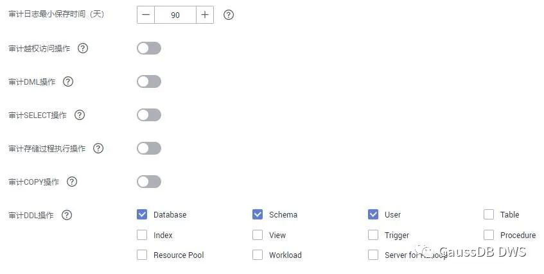544x274 pixels.
Task: Check the Trigger DDL checkbox
Action: point(373,235)
